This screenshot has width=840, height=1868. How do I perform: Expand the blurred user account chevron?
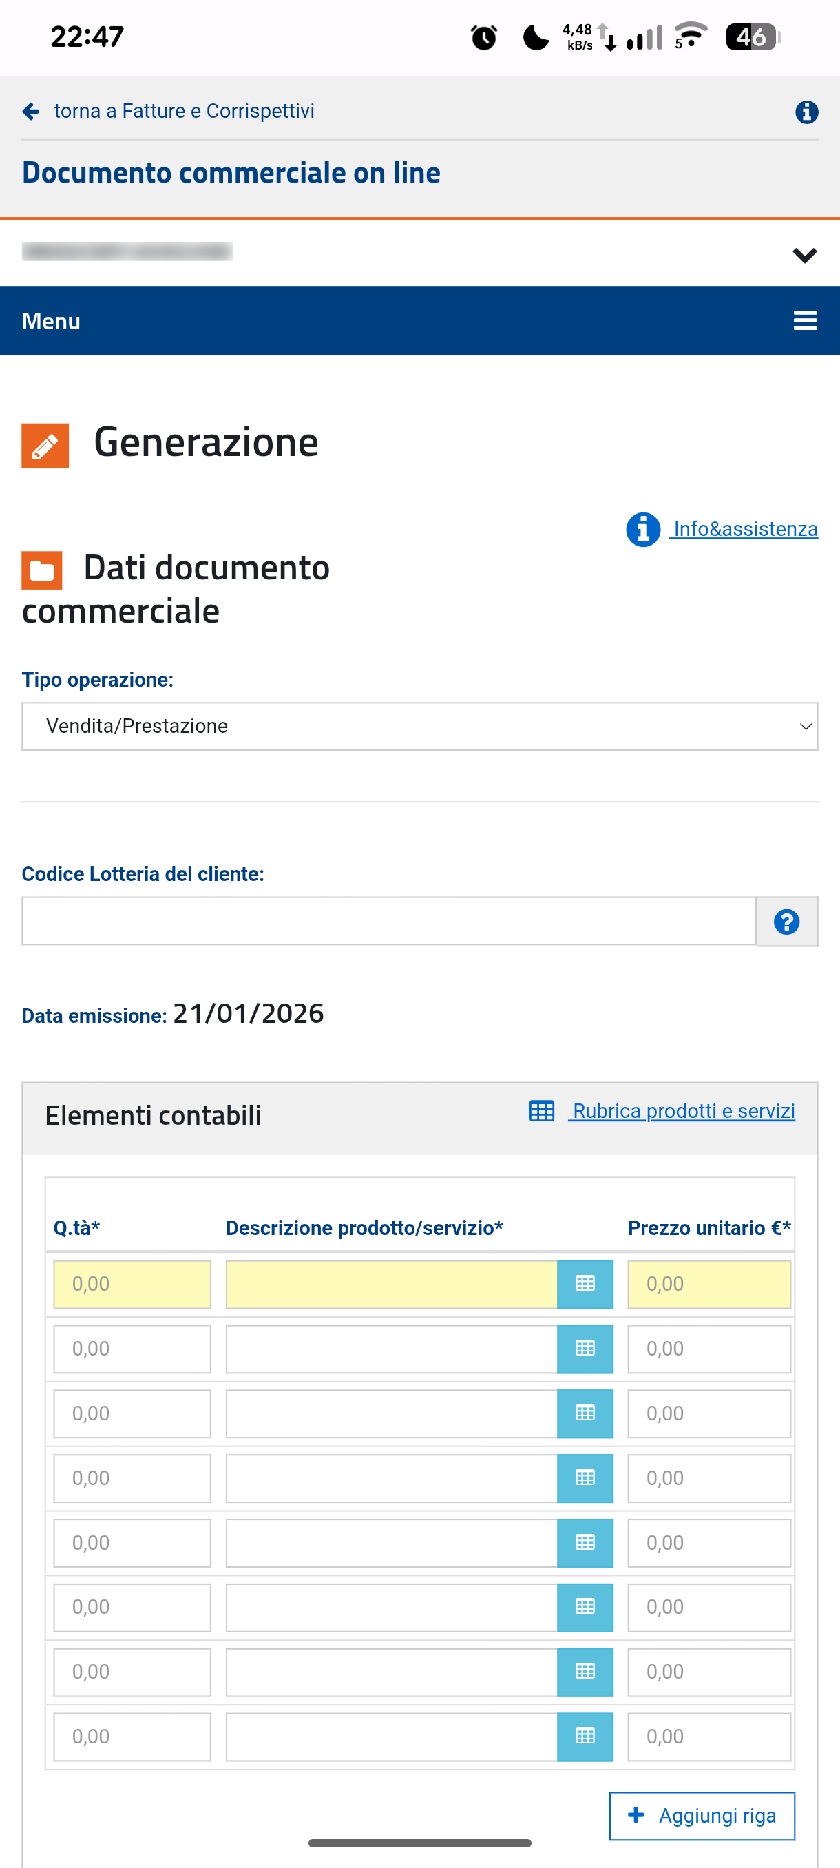(x=804, y=256)
